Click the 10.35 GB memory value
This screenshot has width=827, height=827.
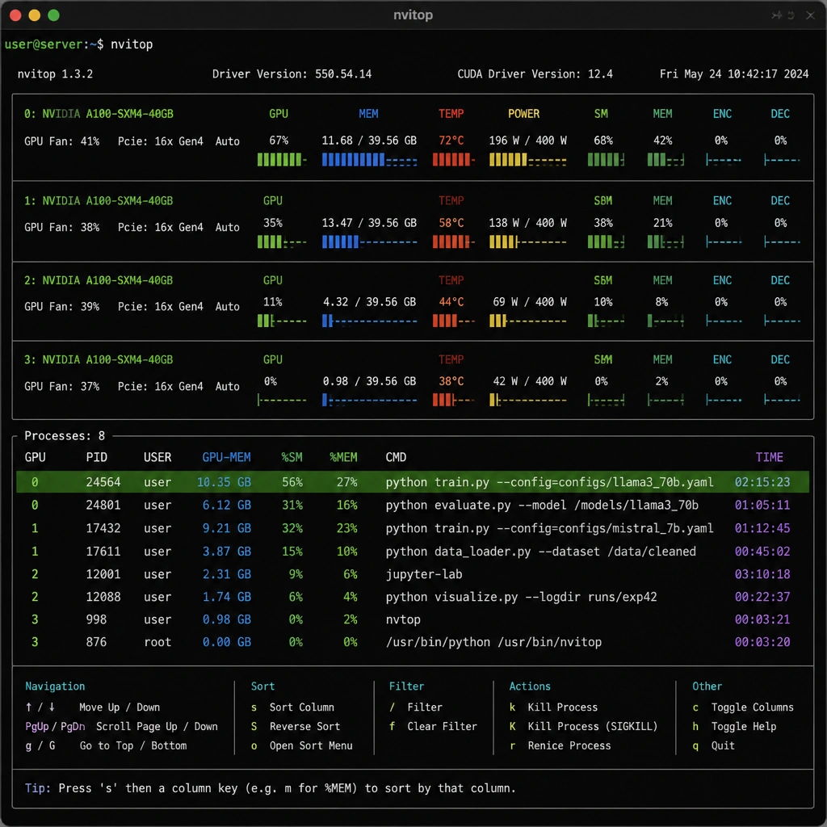(x=224, y=482)
